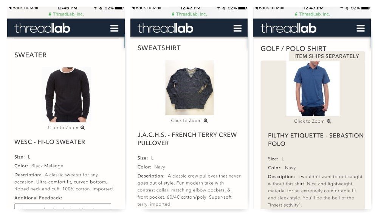Click the Additional Feedback text field
This screenshot has width=378, height=216.
click(x=63, y=207)
